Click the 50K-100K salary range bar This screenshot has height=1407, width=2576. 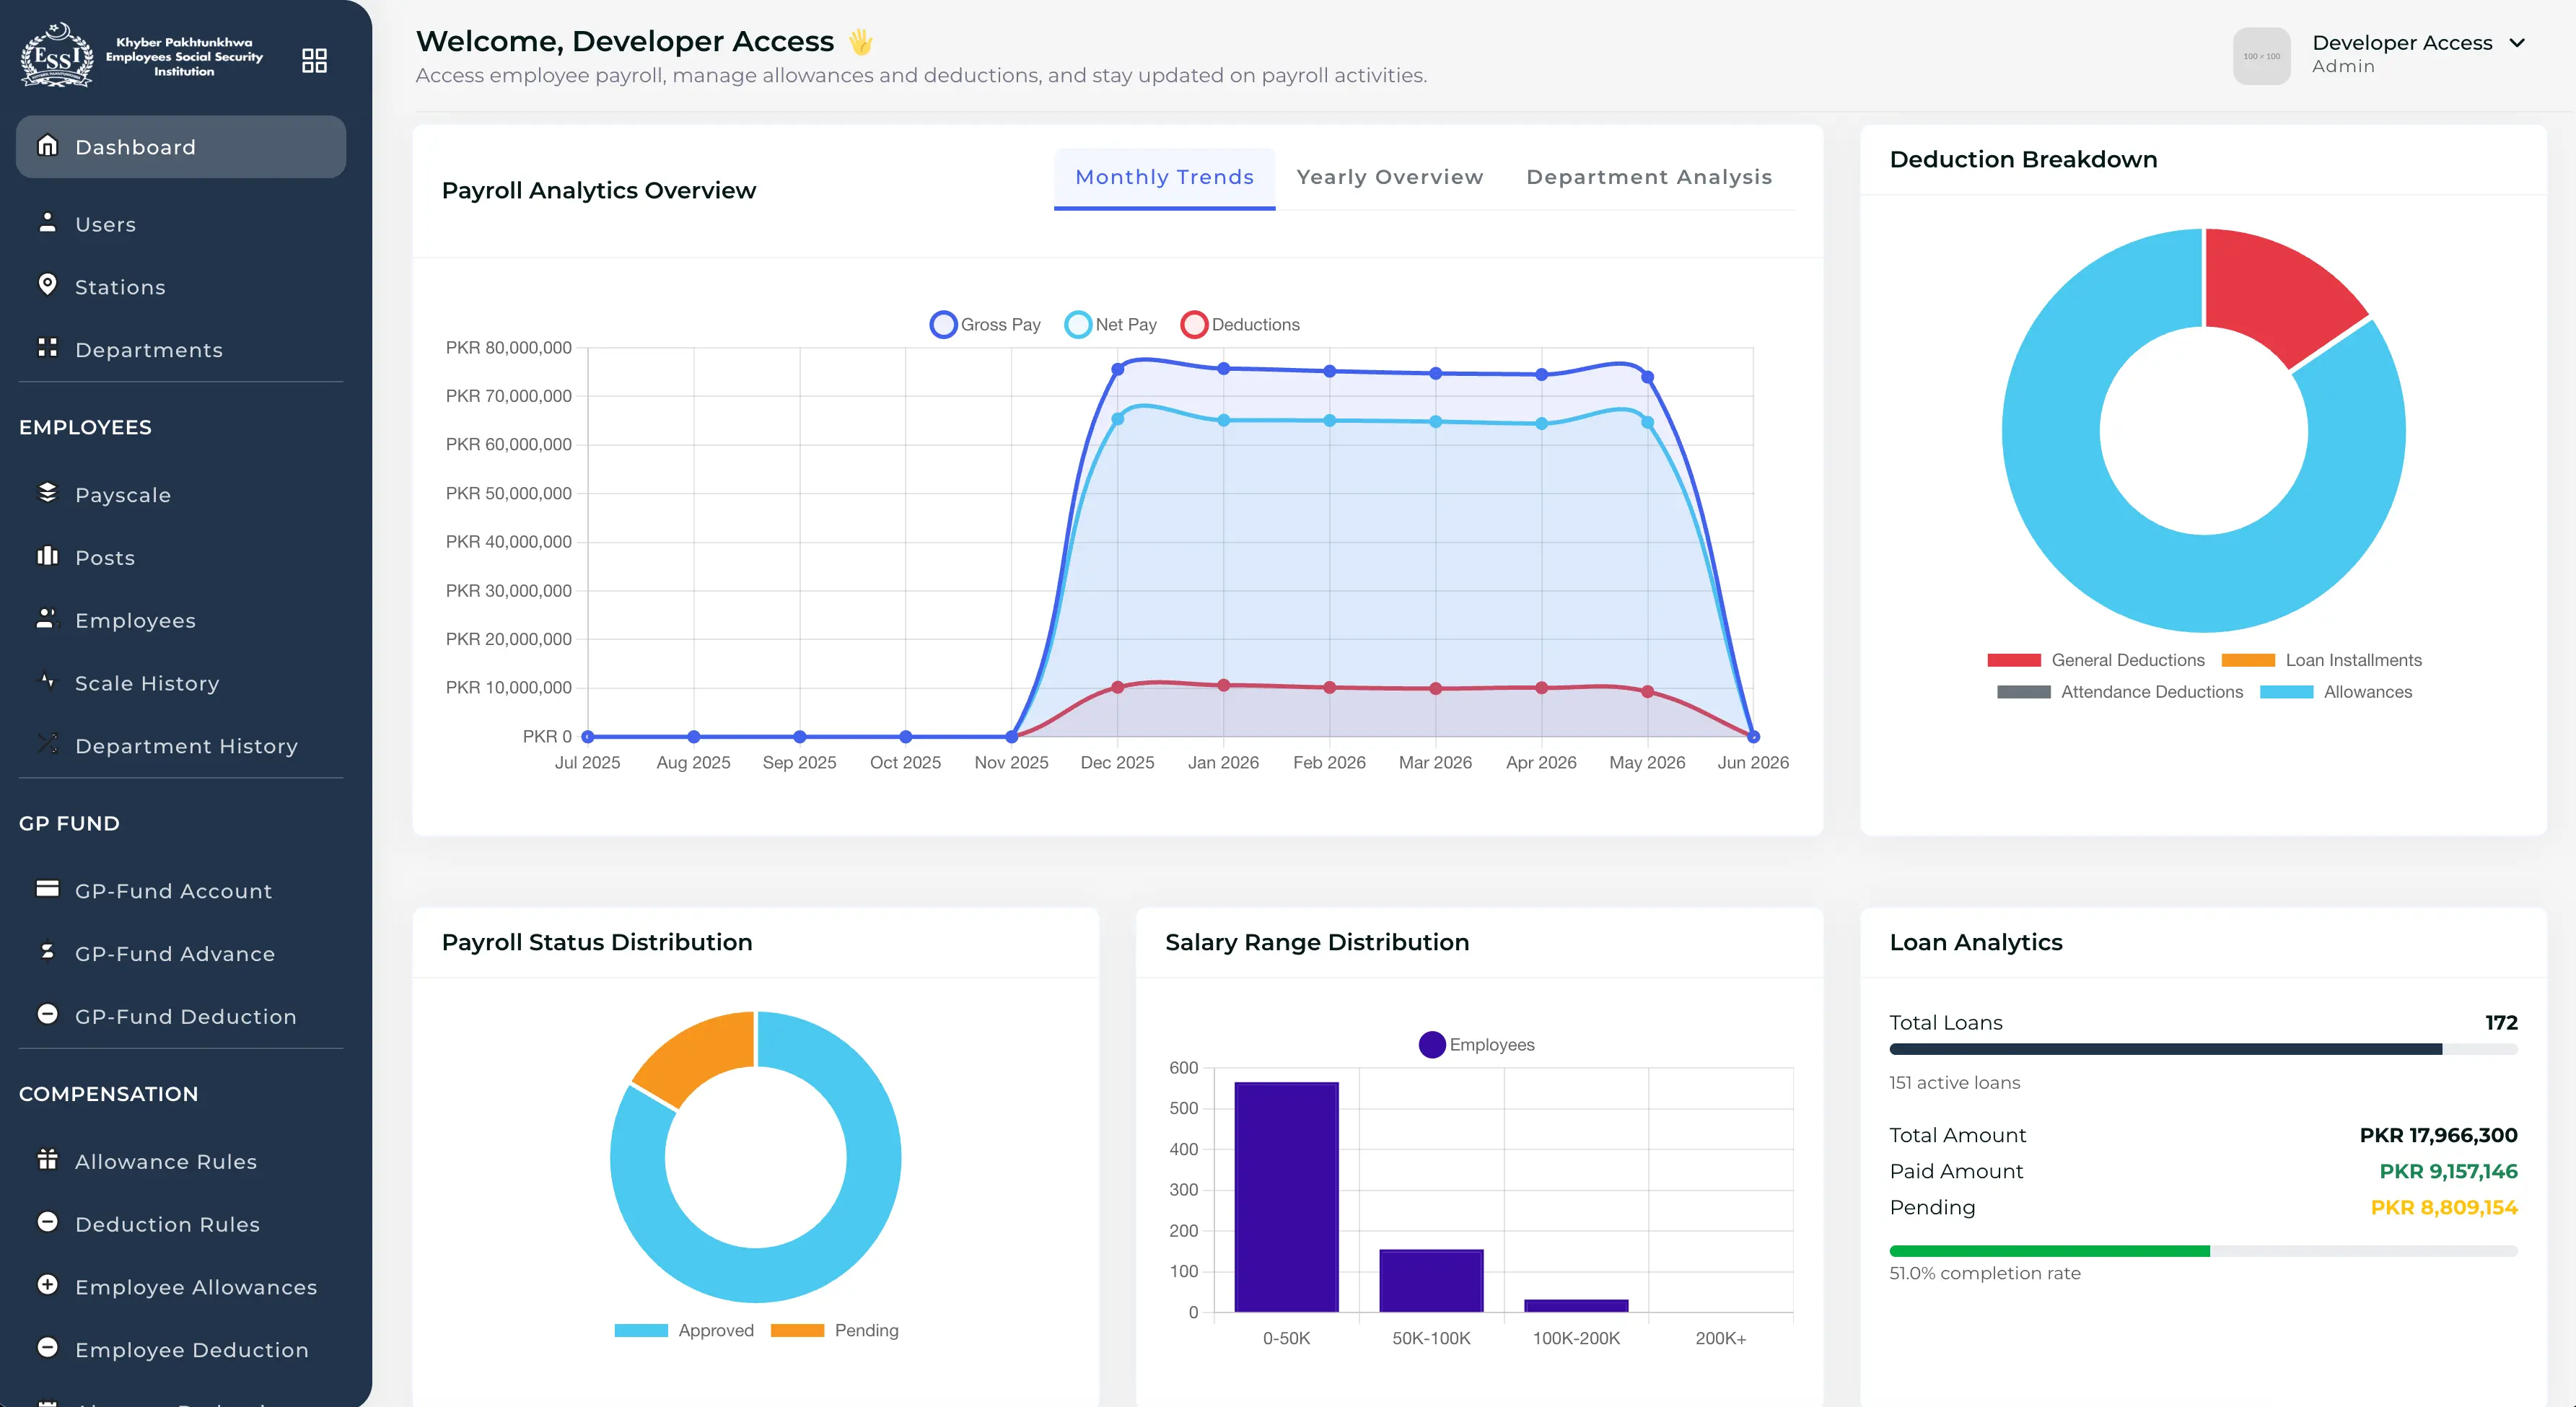(x=1431, y=1280)
